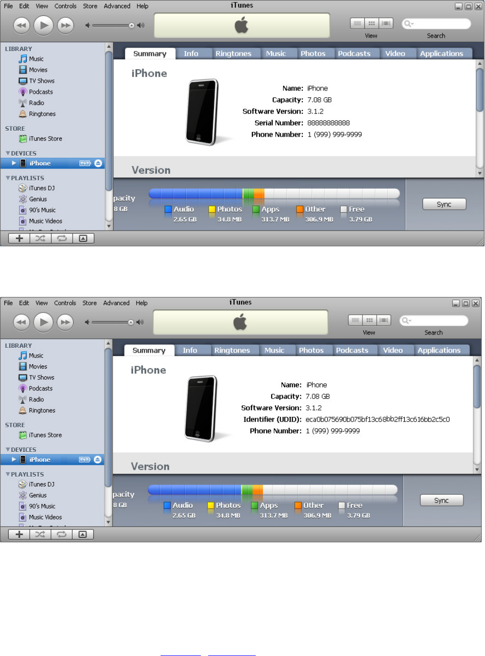
Task: Click Sync button in UDID window
Action: tap(442, 500)
